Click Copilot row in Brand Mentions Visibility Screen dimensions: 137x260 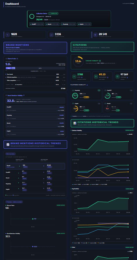(35, 133)
